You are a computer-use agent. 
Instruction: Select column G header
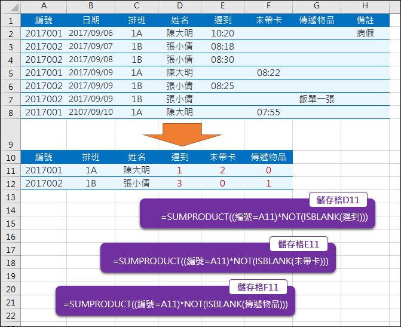[317, 6]
